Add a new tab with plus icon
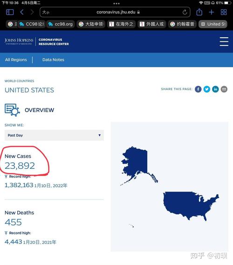The image size is (233, 265). pyautogui.click(x=211, y=12)
